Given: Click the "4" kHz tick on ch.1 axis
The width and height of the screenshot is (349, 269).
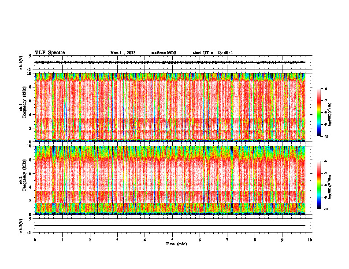Looking at the screenshot, I should [x=31, y=115].
